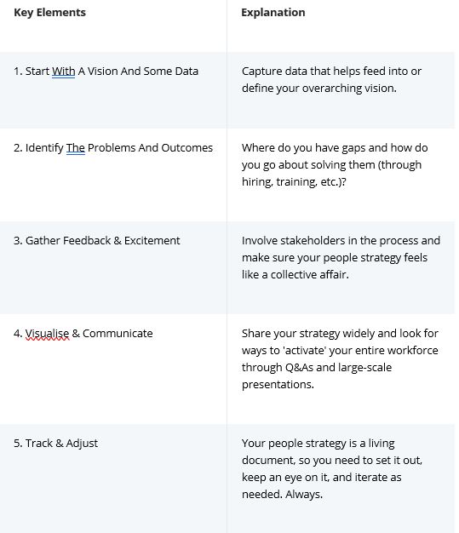459x533 pixels.
Task: Click the grammar-underlined word 'The'
Action: (x=76, y=148)
